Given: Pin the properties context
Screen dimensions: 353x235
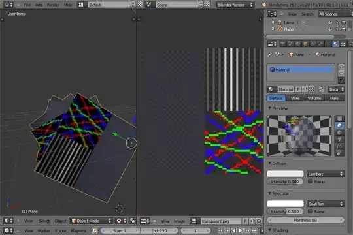Looking at the screenshot, I should pyautogui.click(x=270, y=54).
